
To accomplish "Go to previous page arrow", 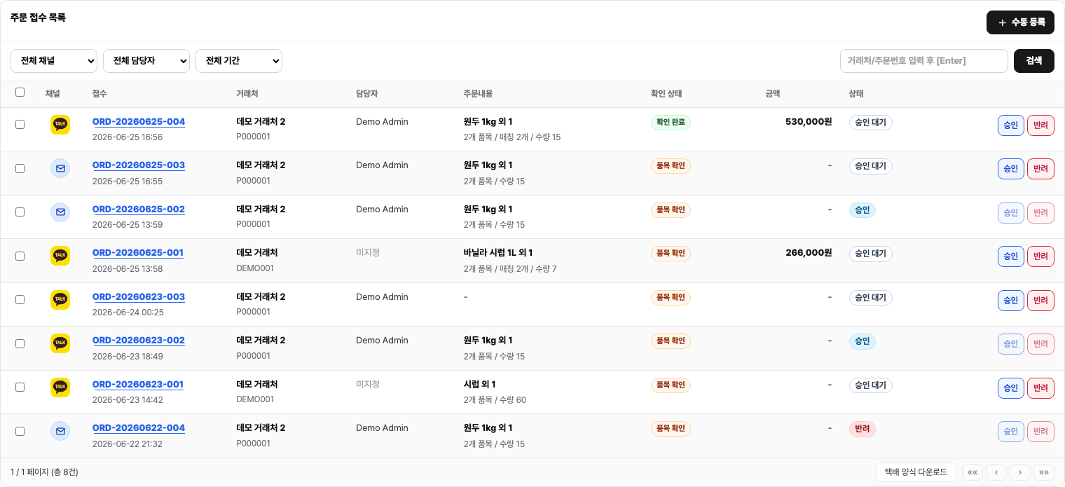I will pos(996,472).
